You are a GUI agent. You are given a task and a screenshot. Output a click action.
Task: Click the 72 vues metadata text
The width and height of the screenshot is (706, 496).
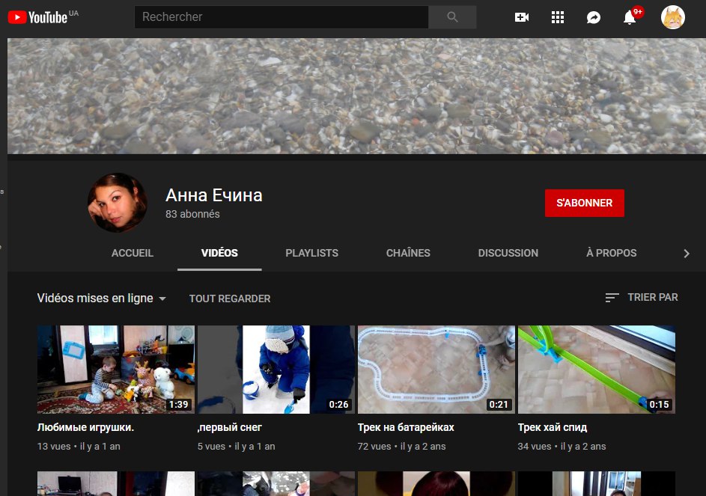[374, 447]
